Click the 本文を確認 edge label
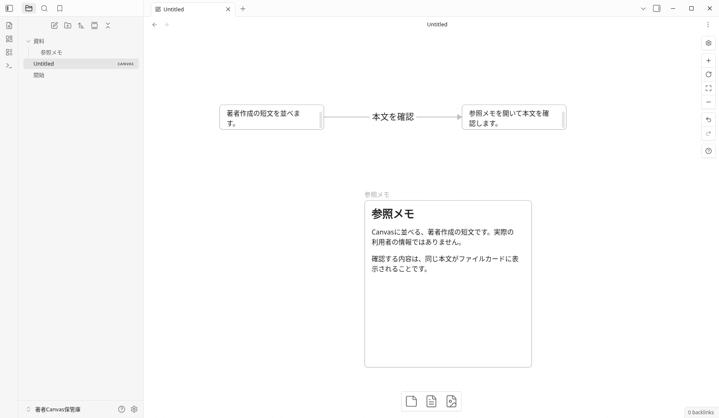 point(393,117)
